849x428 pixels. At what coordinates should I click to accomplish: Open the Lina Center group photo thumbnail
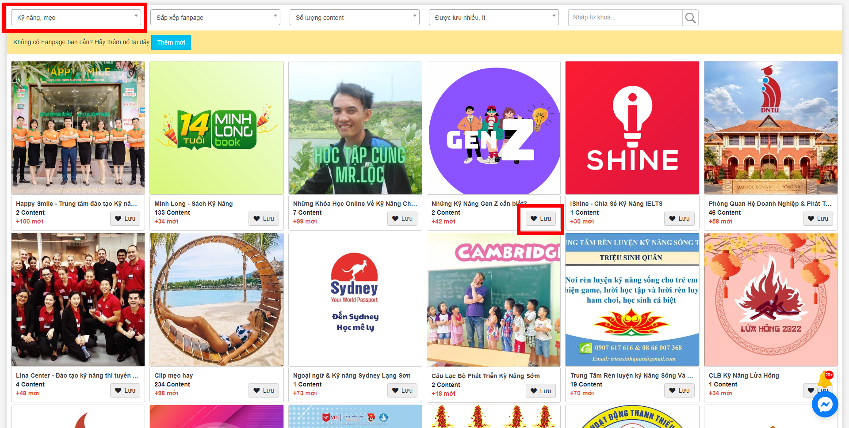click(x=78, y=299)
